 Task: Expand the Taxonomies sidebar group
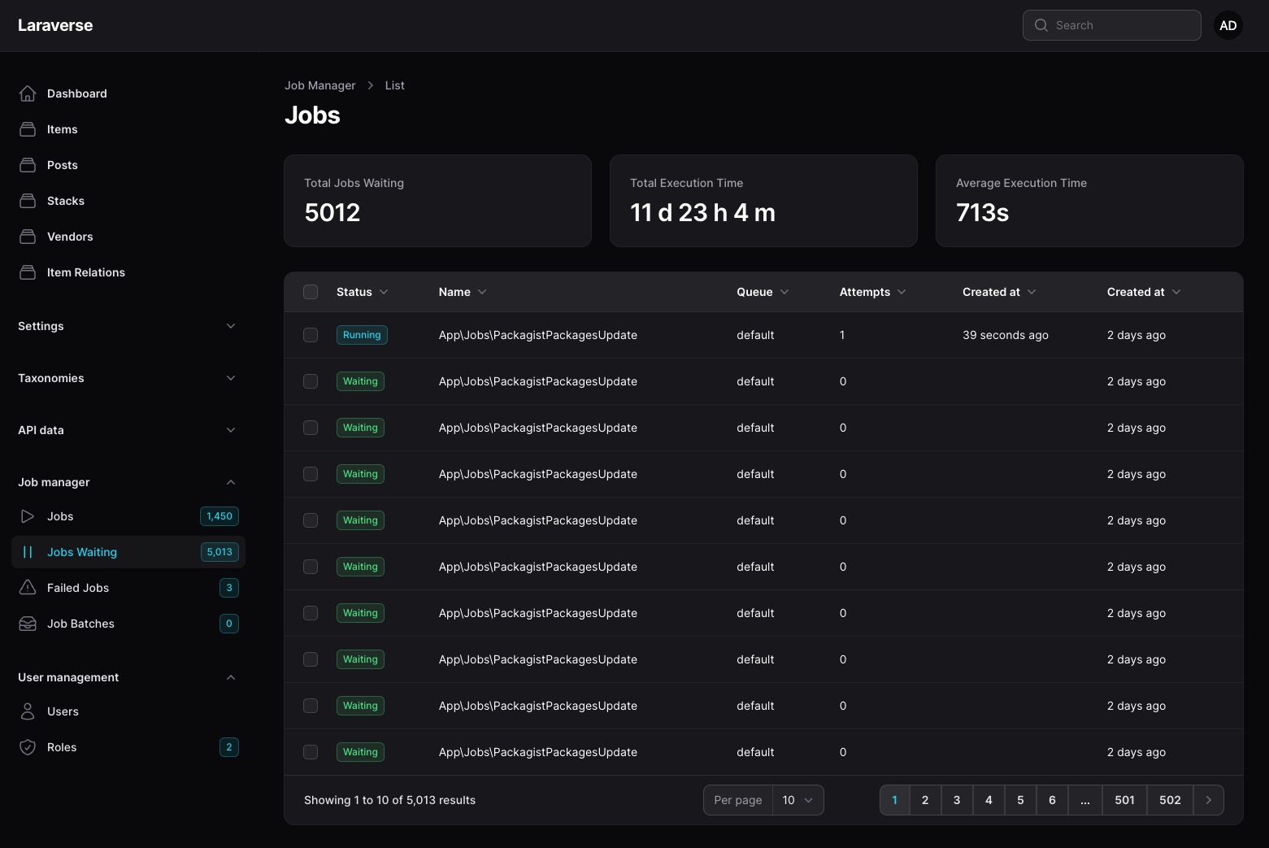[x=128, y=378]
